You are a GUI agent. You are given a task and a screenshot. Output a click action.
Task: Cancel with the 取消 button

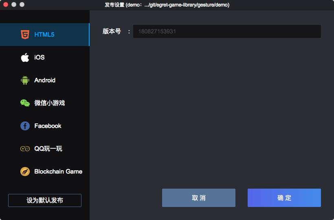(x=199, y=198)
